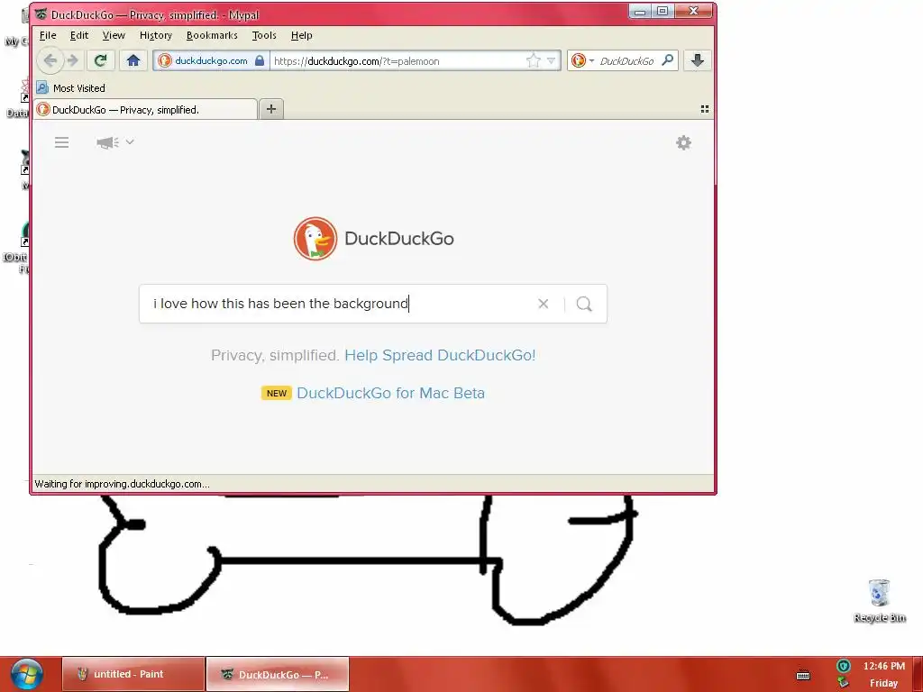Click the URL address bar text
923x692 pixels.
coord(357,61)
